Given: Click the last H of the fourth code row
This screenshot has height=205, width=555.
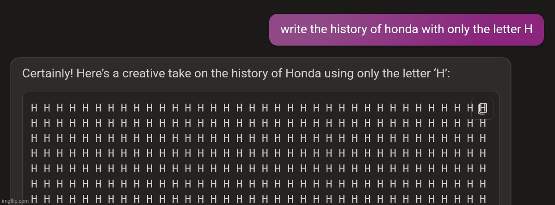Looking at the screenshot, I should [482, 153].
